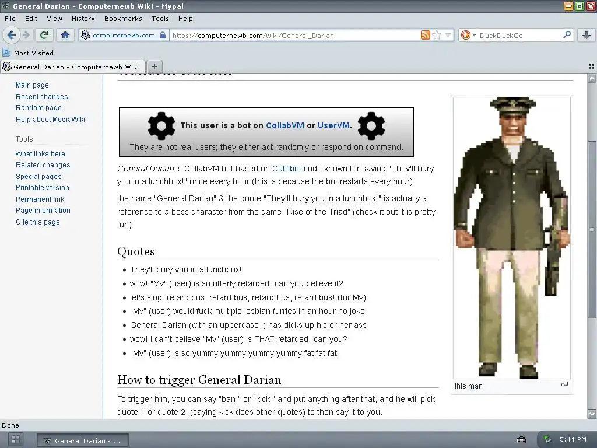Open What links here tool link
Image resolution: width=597 pixels, height=448 pixels.
[x=40, y=153]
